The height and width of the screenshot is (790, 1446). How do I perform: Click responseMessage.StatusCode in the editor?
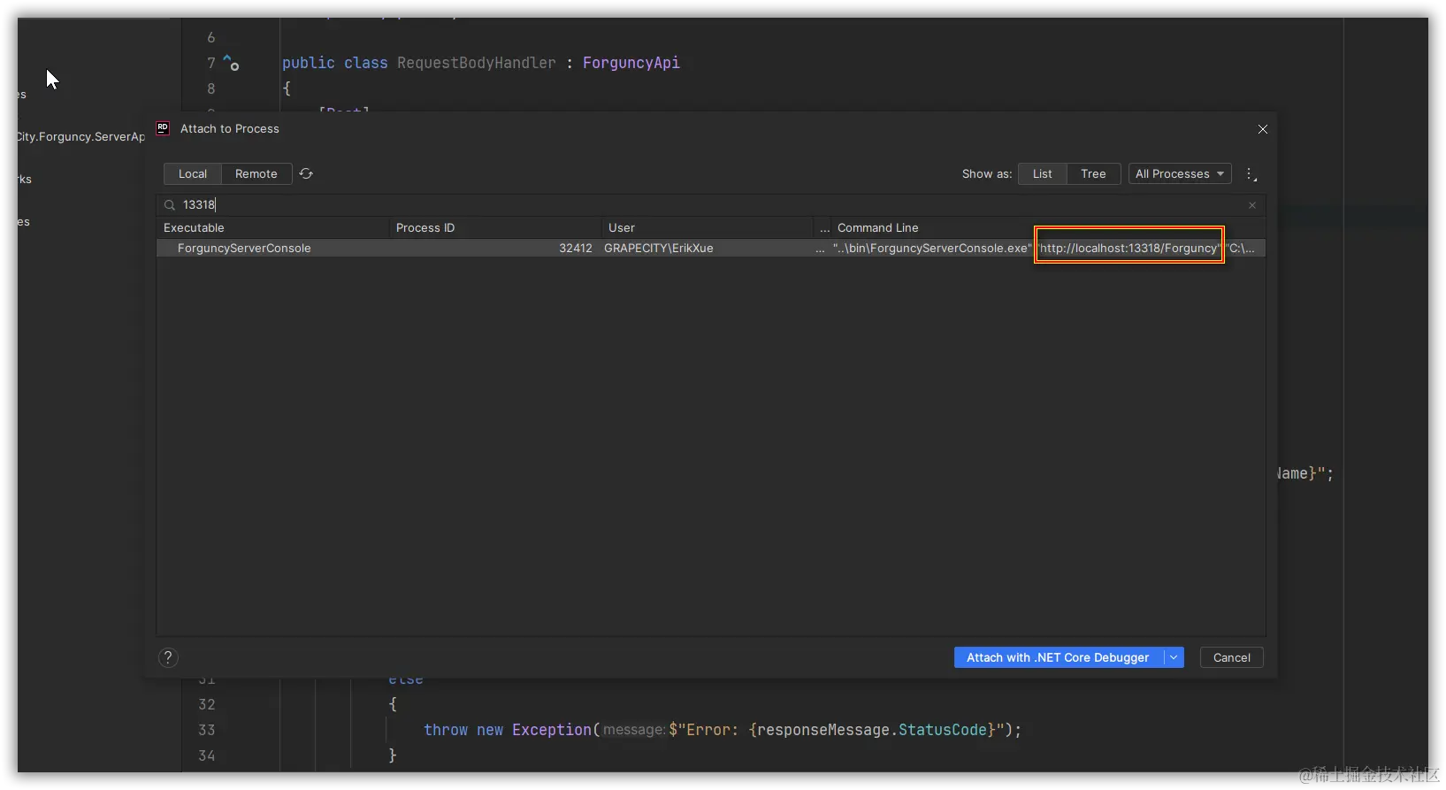pos(872,730)
